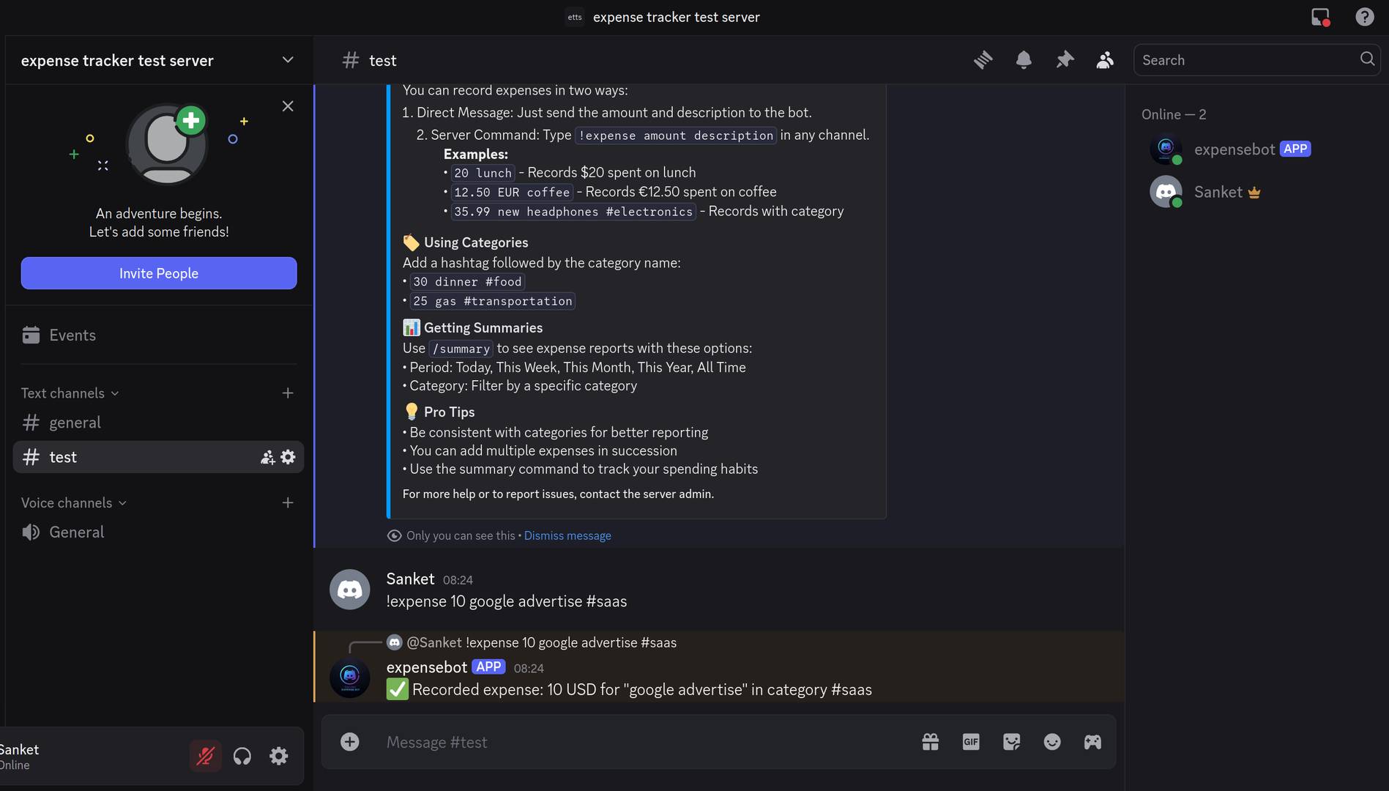Click the server icon 'etts' in title bar
The width and height of the screenshot is (1389, 791).
point(575,17)
